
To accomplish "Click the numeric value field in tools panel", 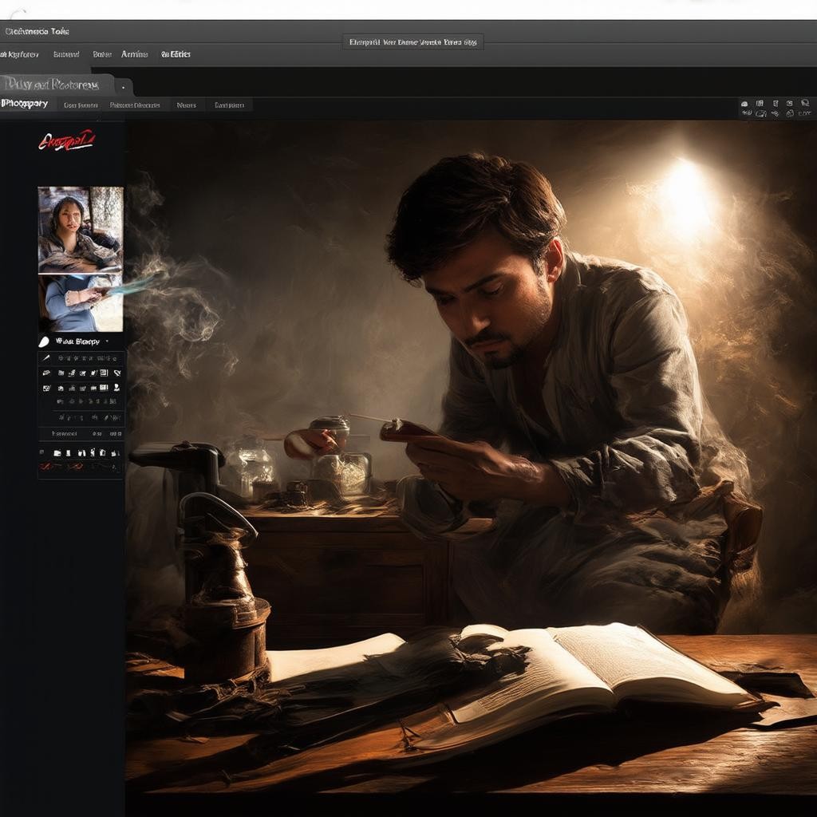I will [x=97, y=433].
